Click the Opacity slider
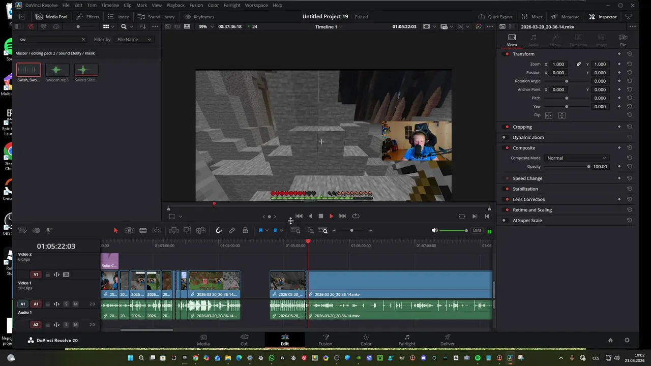The height and width of the screenshot is (366, 651). coord(566,166)
